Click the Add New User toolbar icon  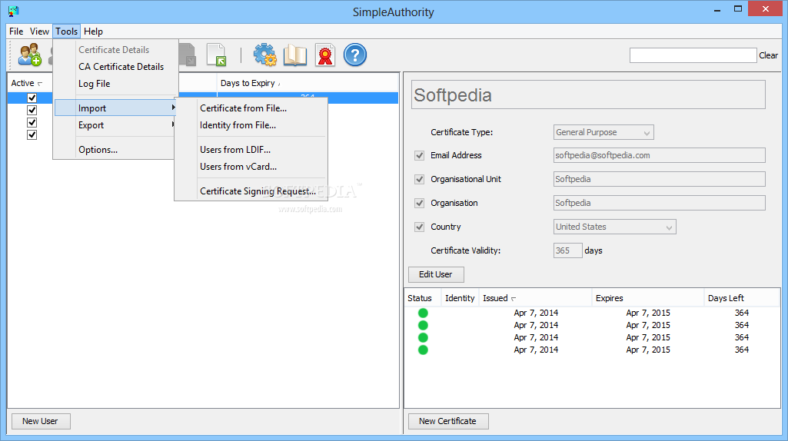(x=30, y=55)
